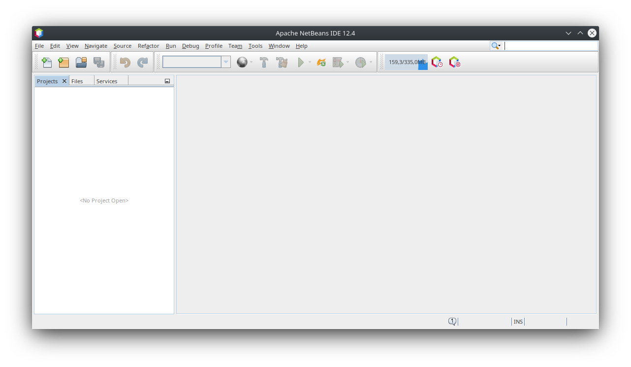Viewport: 631px width, 367px height.
Task: Click the Build Project hammer icon
Action: (264, 63)
